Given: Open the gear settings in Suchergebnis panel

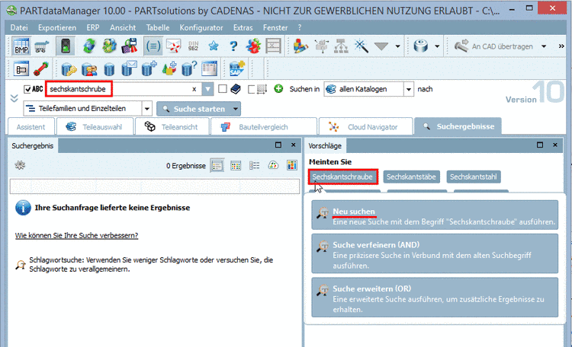Looking at the screenshot, I should [20, 165].
